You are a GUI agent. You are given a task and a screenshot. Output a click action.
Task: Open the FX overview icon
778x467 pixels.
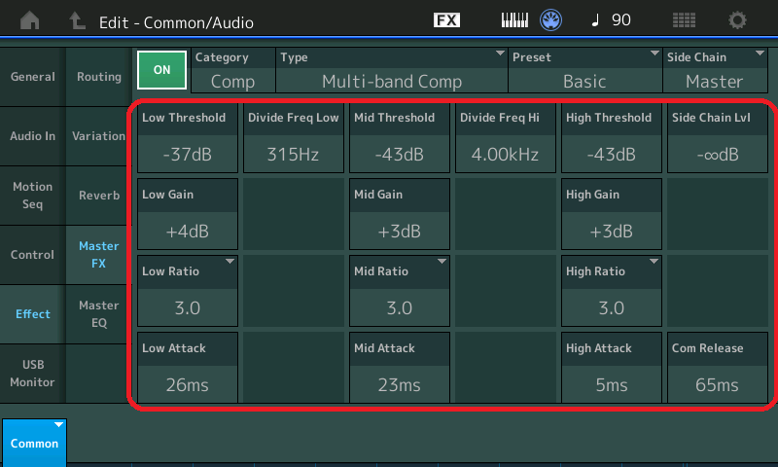tap(446, 20)
